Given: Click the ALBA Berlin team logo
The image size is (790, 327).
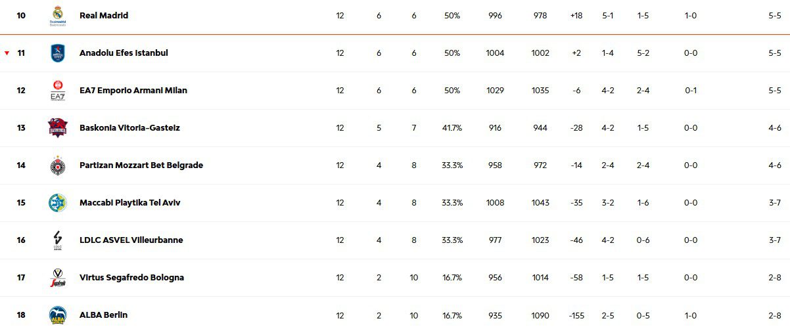Looking at the screenshot, I should [57, 315].
